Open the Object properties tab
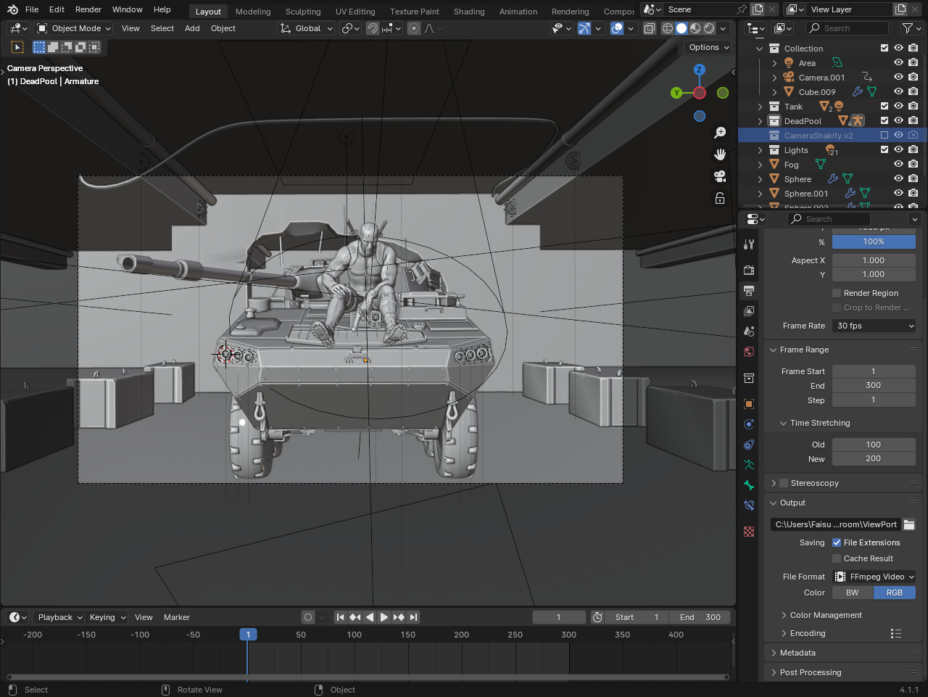 point(749,404)
